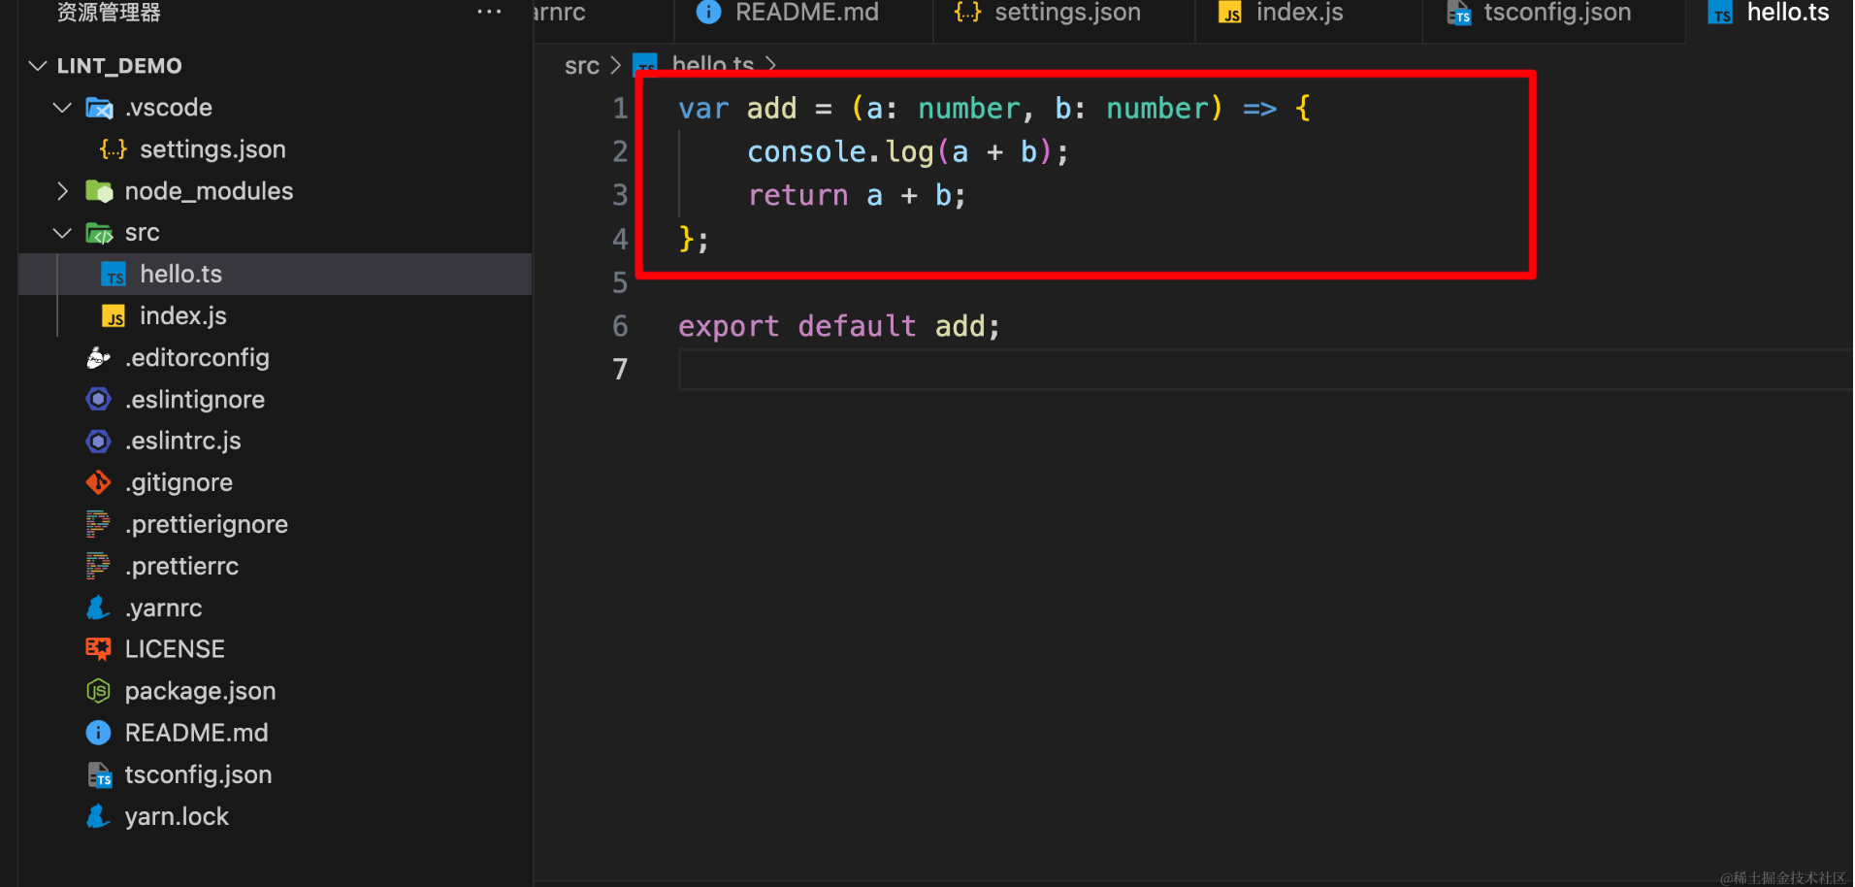Image resolution: width=1855 pixels, height=887 pixels.
Task: Click the Prettier icon beside .prettierignore
Action: (x=98, y=524)
